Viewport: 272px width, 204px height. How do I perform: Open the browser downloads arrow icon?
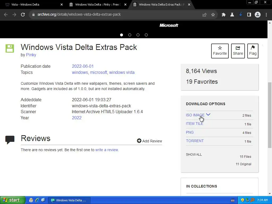pos(241,14)
